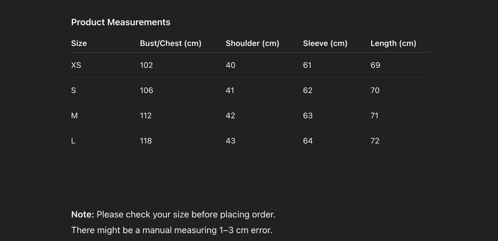Click the sleeve value 62 for S
This screenshot has width=498, height=241.
coord(307,90)
